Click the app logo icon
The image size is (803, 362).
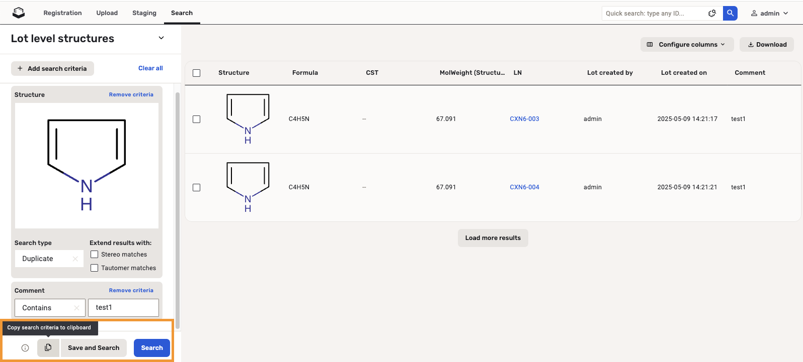(19, 13)
